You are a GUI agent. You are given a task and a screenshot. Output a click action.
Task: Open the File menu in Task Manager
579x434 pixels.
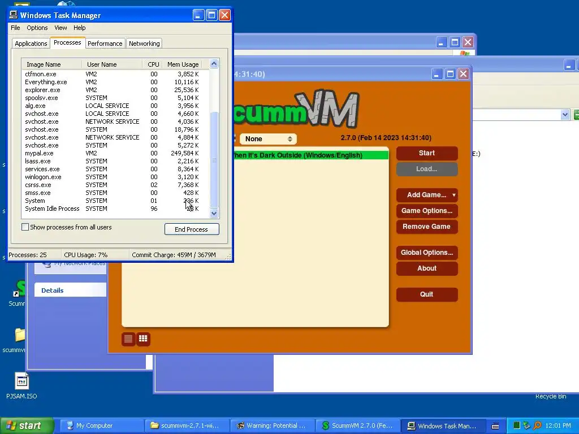[15, 28]
